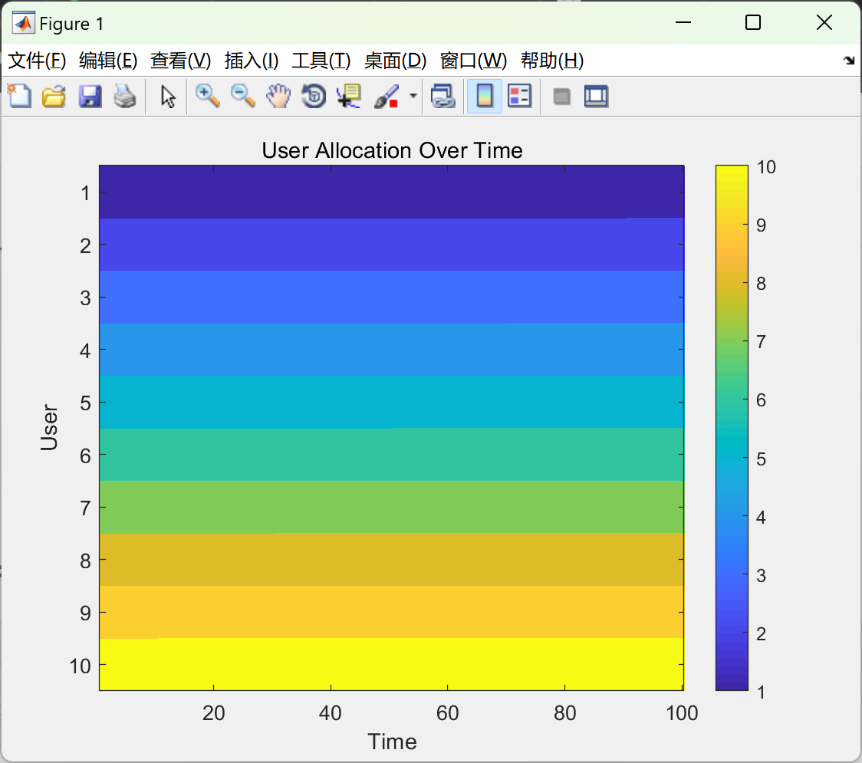The image size is (862, 763).
Task: Click the y-axis tick label 3
Action: pos(85,298)
